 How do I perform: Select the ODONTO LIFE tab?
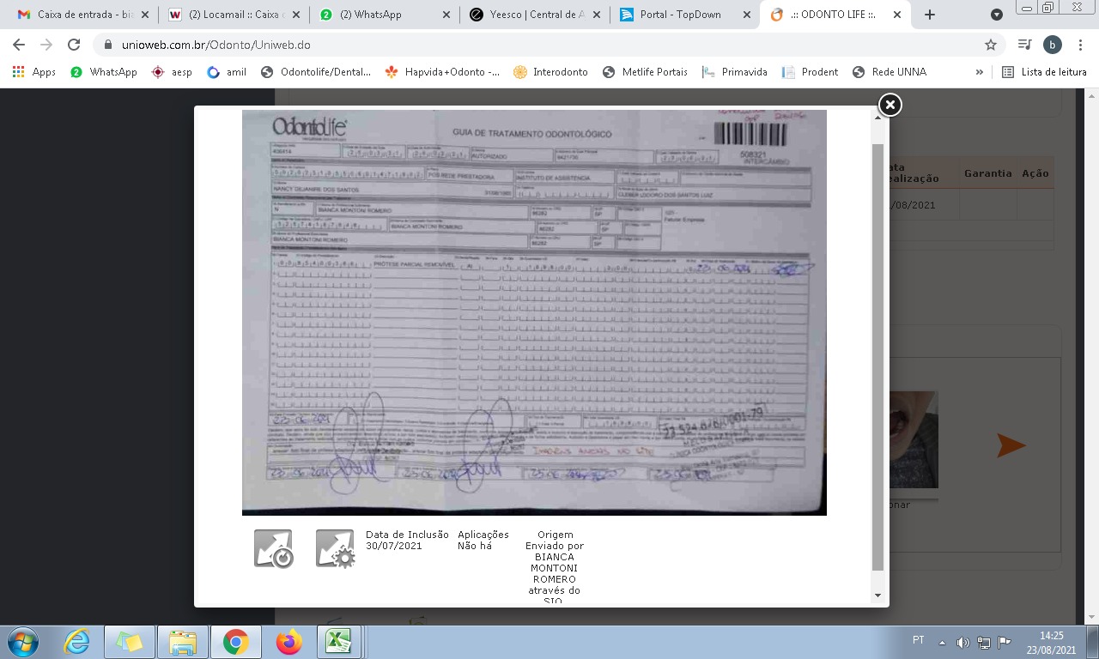[x=837, y=15]
